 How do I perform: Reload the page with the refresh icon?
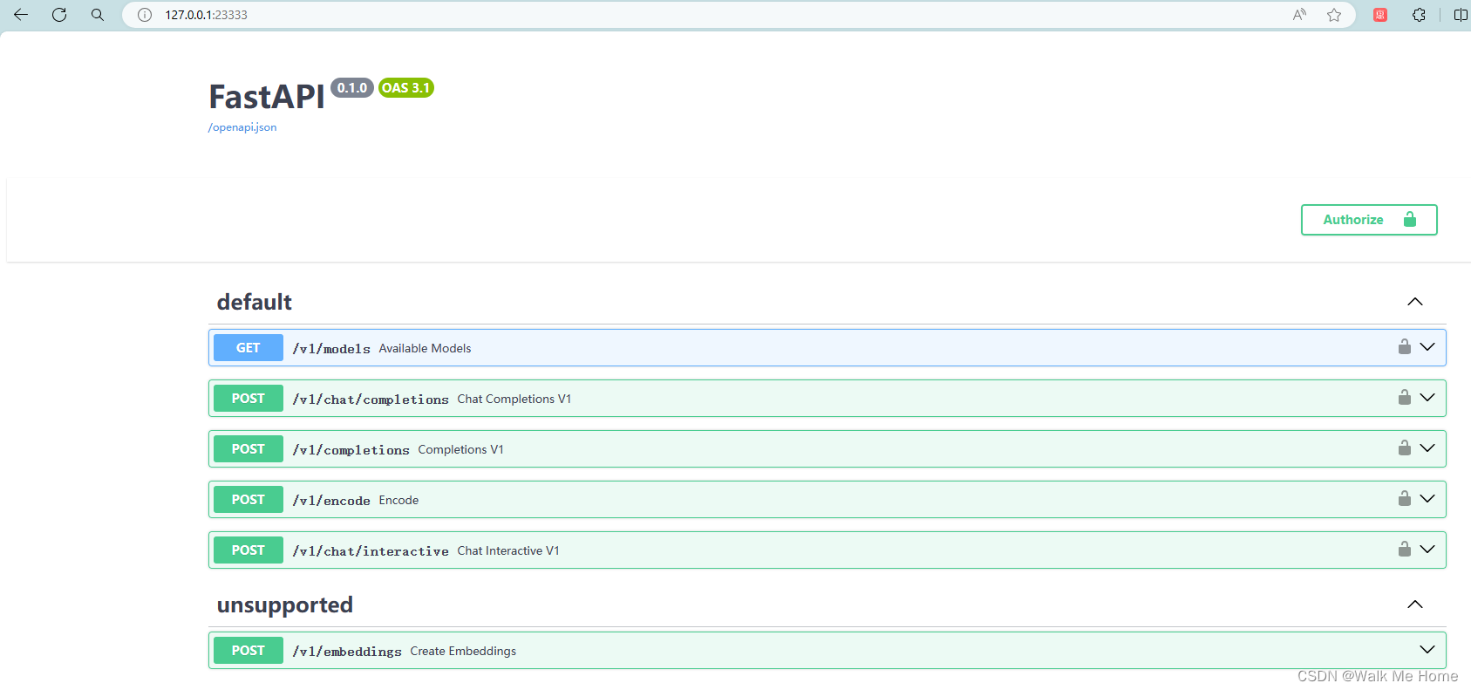[x=59, y=15]
